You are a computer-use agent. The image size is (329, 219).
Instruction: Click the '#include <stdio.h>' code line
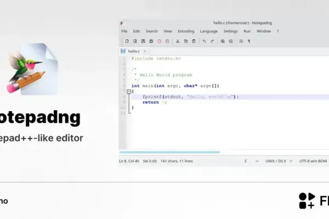156,59
